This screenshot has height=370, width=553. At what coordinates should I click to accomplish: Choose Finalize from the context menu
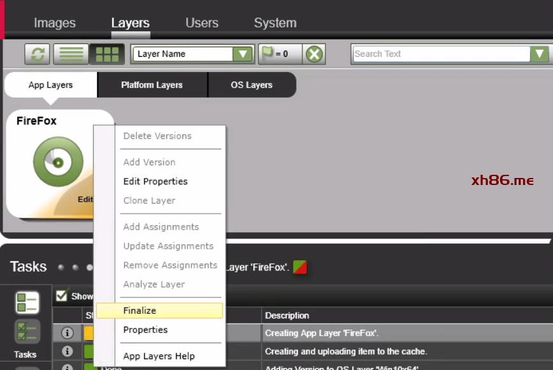coord(140,311)
